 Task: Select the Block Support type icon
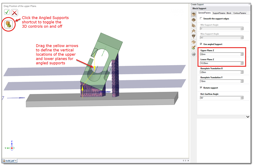[x=194, y=15]
